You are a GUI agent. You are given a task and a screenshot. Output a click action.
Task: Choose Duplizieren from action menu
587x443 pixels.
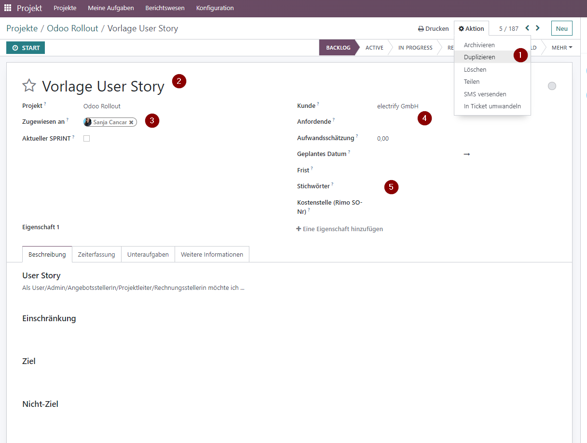492,57
